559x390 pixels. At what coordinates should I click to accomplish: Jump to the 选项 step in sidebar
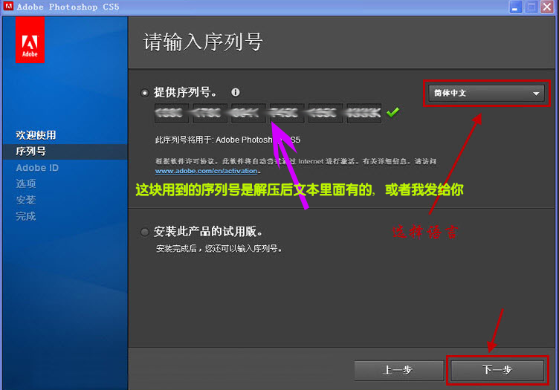(x=26, y=184)
